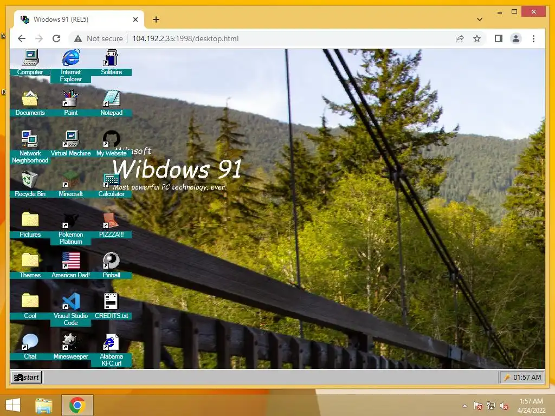Click the muted volume tray icon

(504, 406)
